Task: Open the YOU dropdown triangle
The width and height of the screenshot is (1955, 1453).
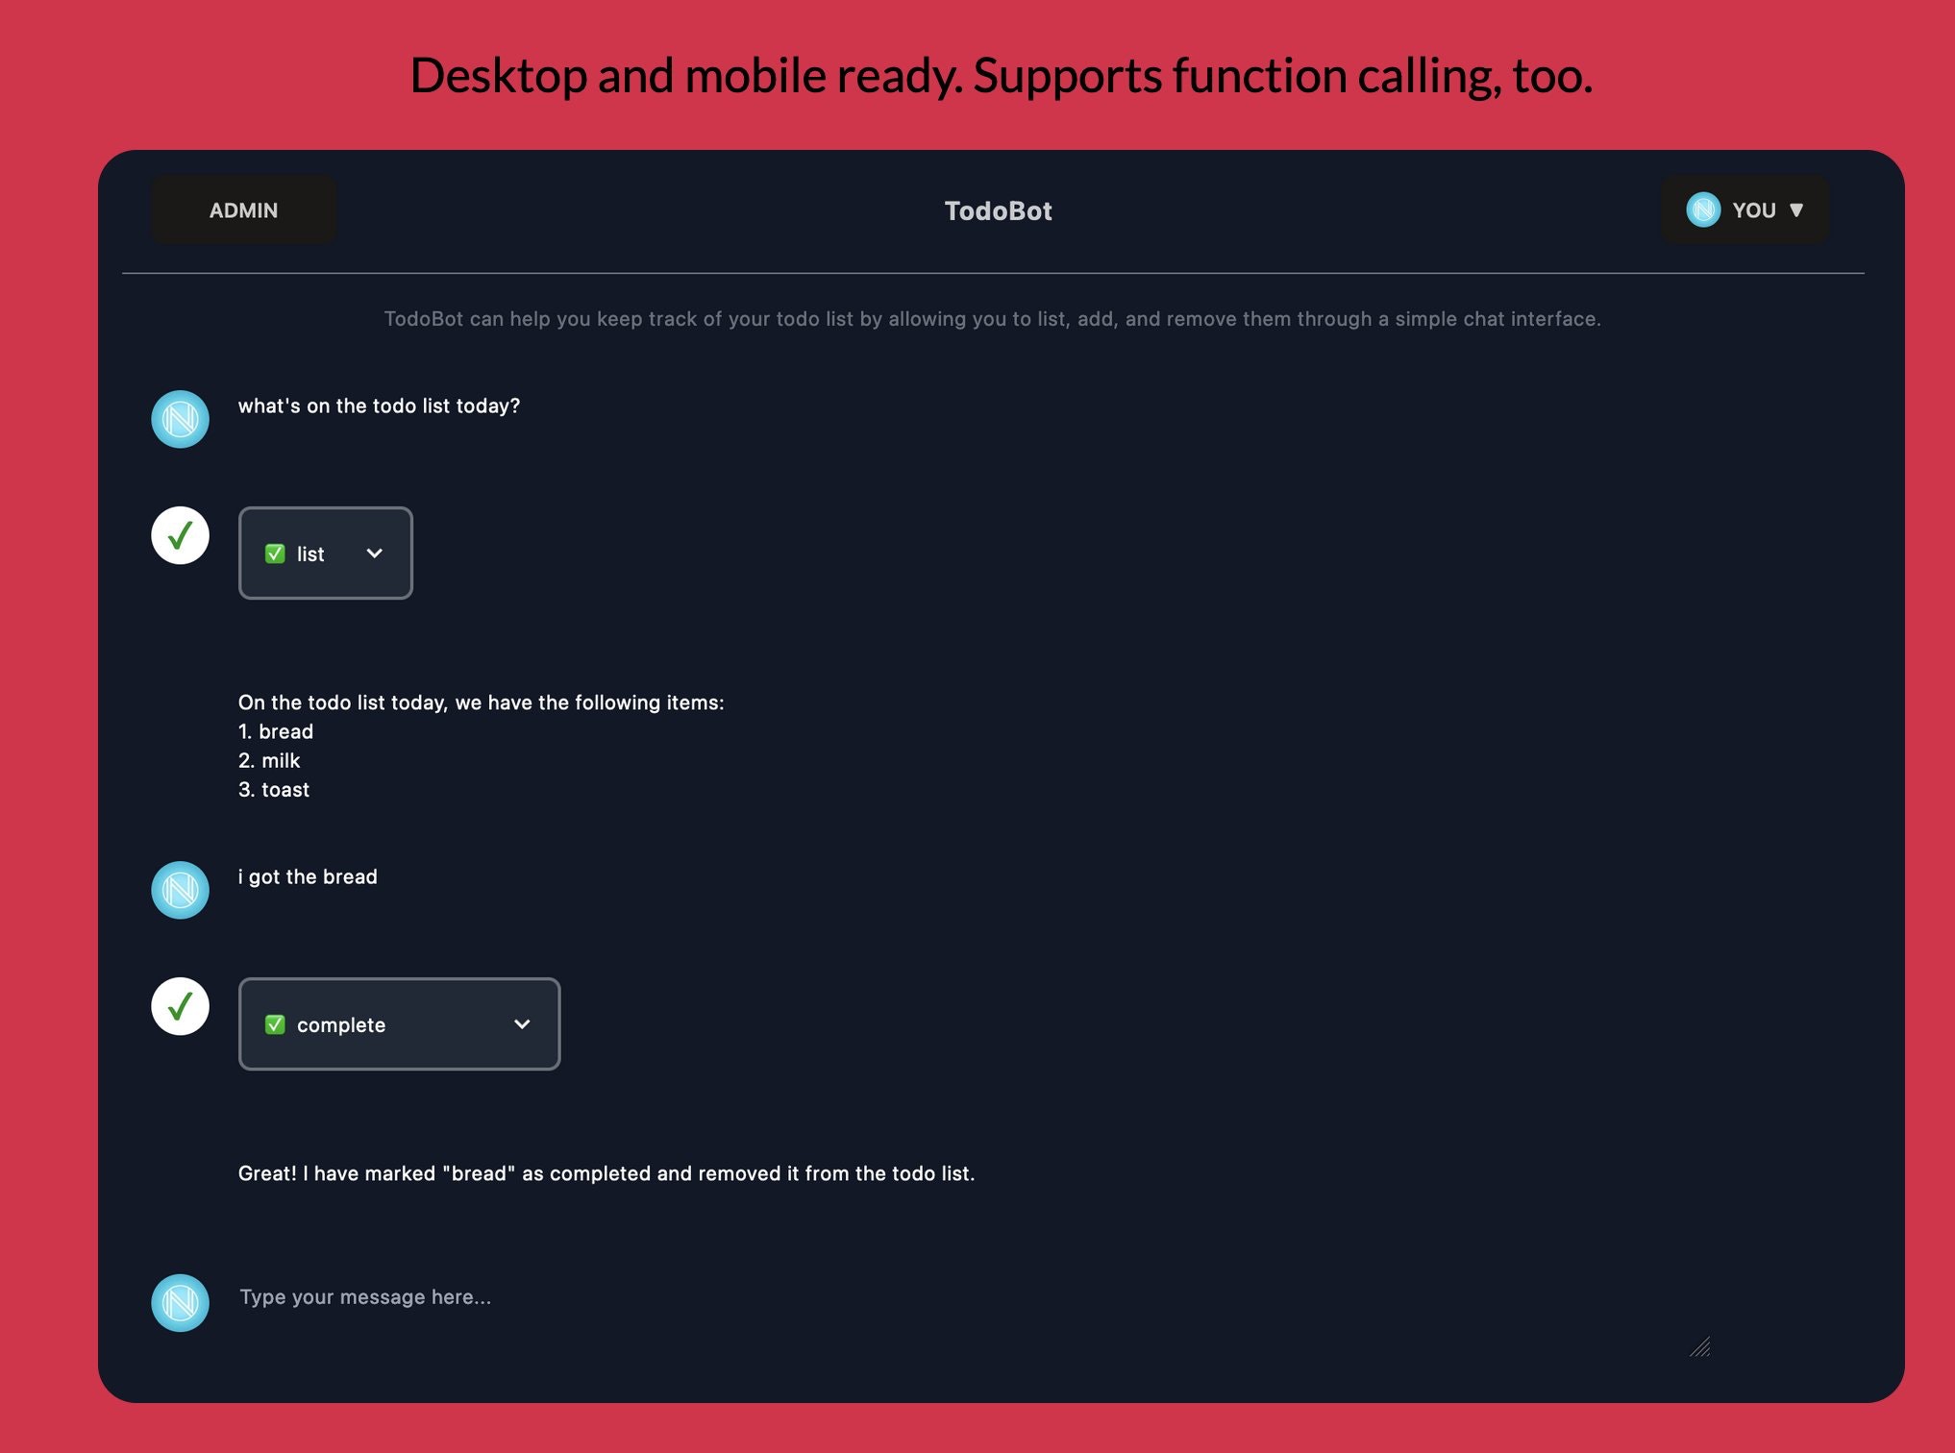Action: point(1795,210)
